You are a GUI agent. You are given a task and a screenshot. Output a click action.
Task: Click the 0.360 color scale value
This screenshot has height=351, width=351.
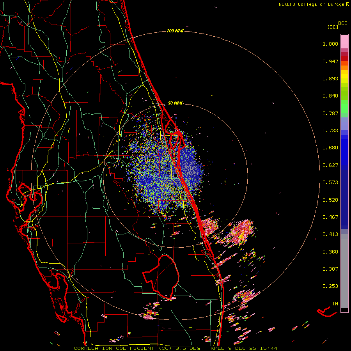(330, 252)
